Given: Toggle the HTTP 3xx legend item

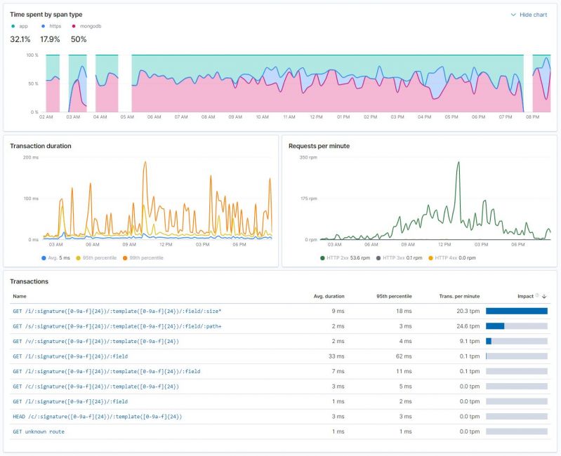Looking at the screenshot, I should 400,257.
